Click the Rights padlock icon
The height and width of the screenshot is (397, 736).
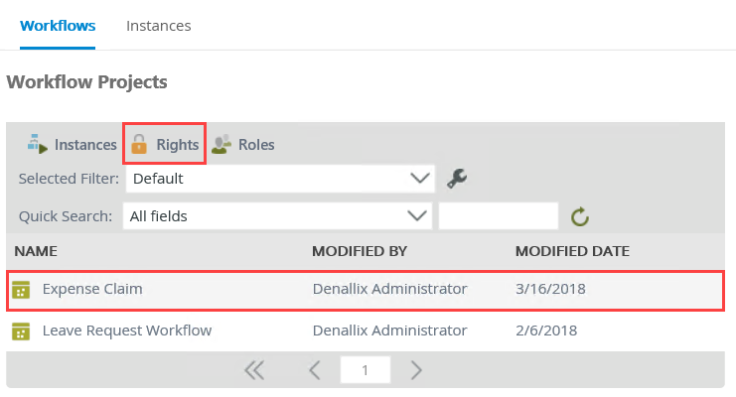139,145
